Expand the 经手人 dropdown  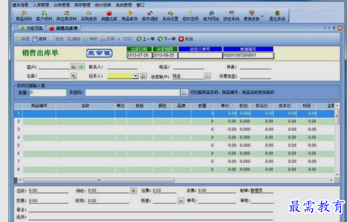135,76
